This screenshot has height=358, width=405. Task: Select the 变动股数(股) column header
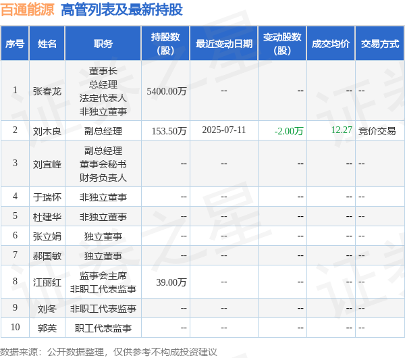click(282, 44)
